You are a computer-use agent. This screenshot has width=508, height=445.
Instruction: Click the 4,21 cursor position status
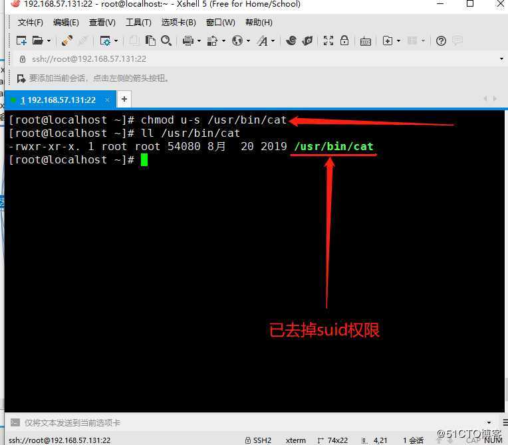coord(374,440)
